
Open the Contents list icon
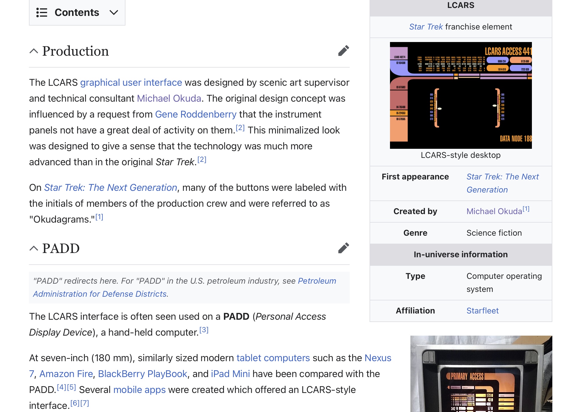tap(42, 12)
